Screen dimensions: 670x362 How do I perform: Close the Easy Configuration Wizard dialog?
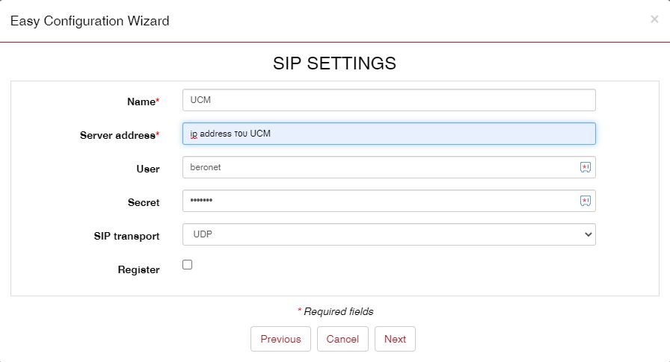654,19
